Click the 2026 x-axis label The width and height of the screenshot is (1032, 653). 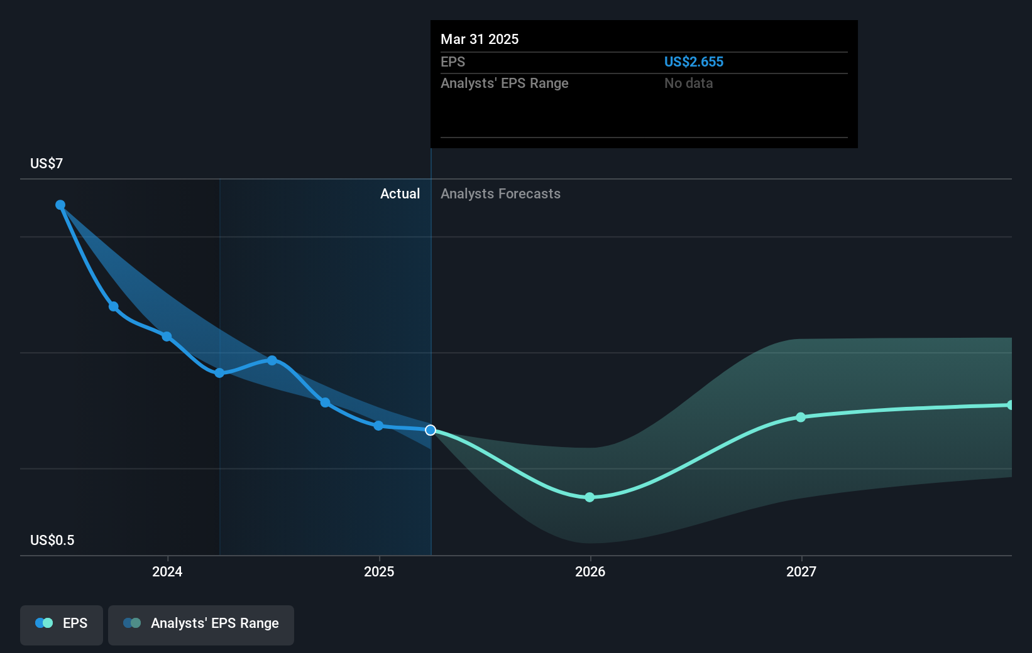point(590,571)
